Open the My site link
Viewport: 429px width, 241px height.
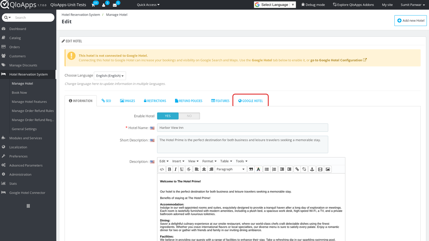tap(387, 5)
